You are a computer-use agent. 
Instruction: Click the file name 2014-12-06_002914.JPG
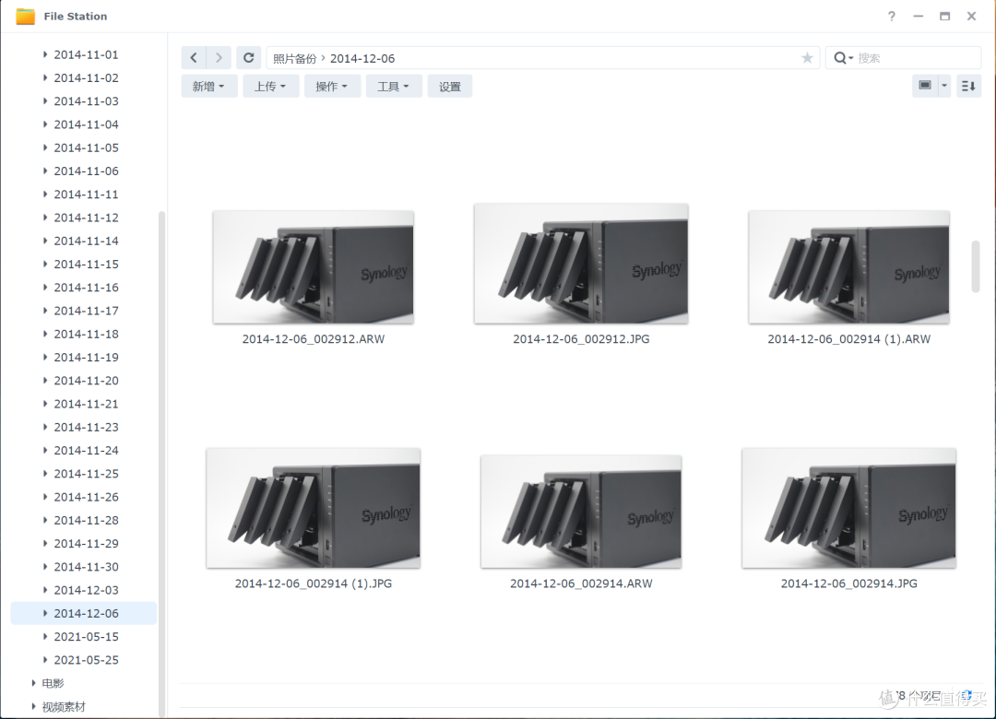click(x=848, y=583)
